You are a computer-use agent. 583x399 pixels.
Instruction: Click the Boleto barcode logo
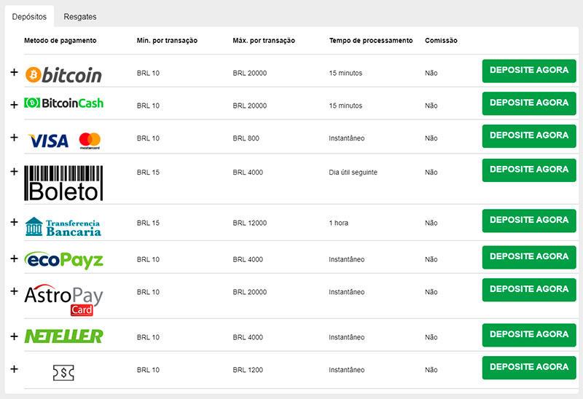tap(63, 183)
